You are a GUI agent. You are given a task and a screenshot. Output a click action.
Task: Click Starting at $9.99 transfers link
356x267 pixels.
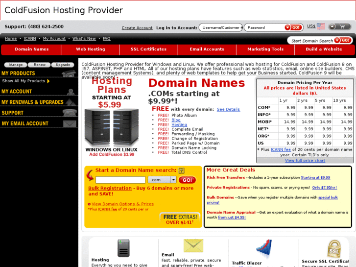point(315,177)
